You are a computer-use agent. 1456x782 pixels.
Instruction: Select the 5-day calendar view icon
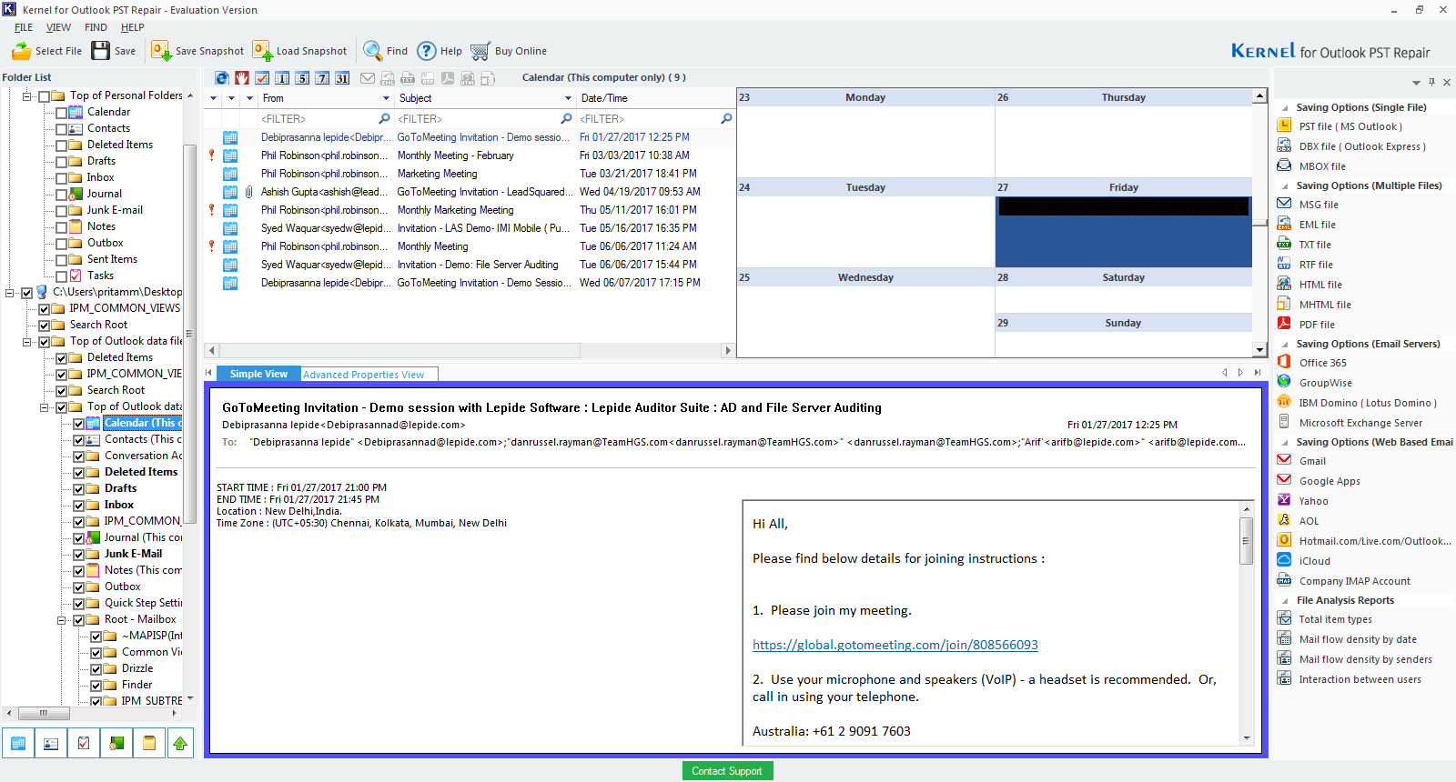(x=302, y=78)
